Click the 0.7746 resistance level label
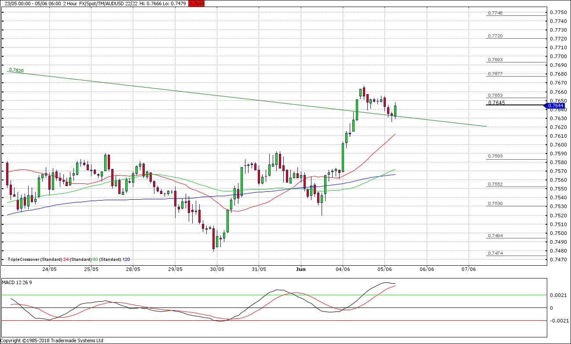571x344 pixels. pos(495,13)
